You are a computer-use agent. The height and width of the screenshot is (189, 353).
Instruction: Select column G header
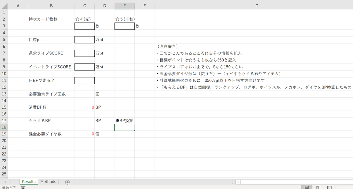(257, 6)
